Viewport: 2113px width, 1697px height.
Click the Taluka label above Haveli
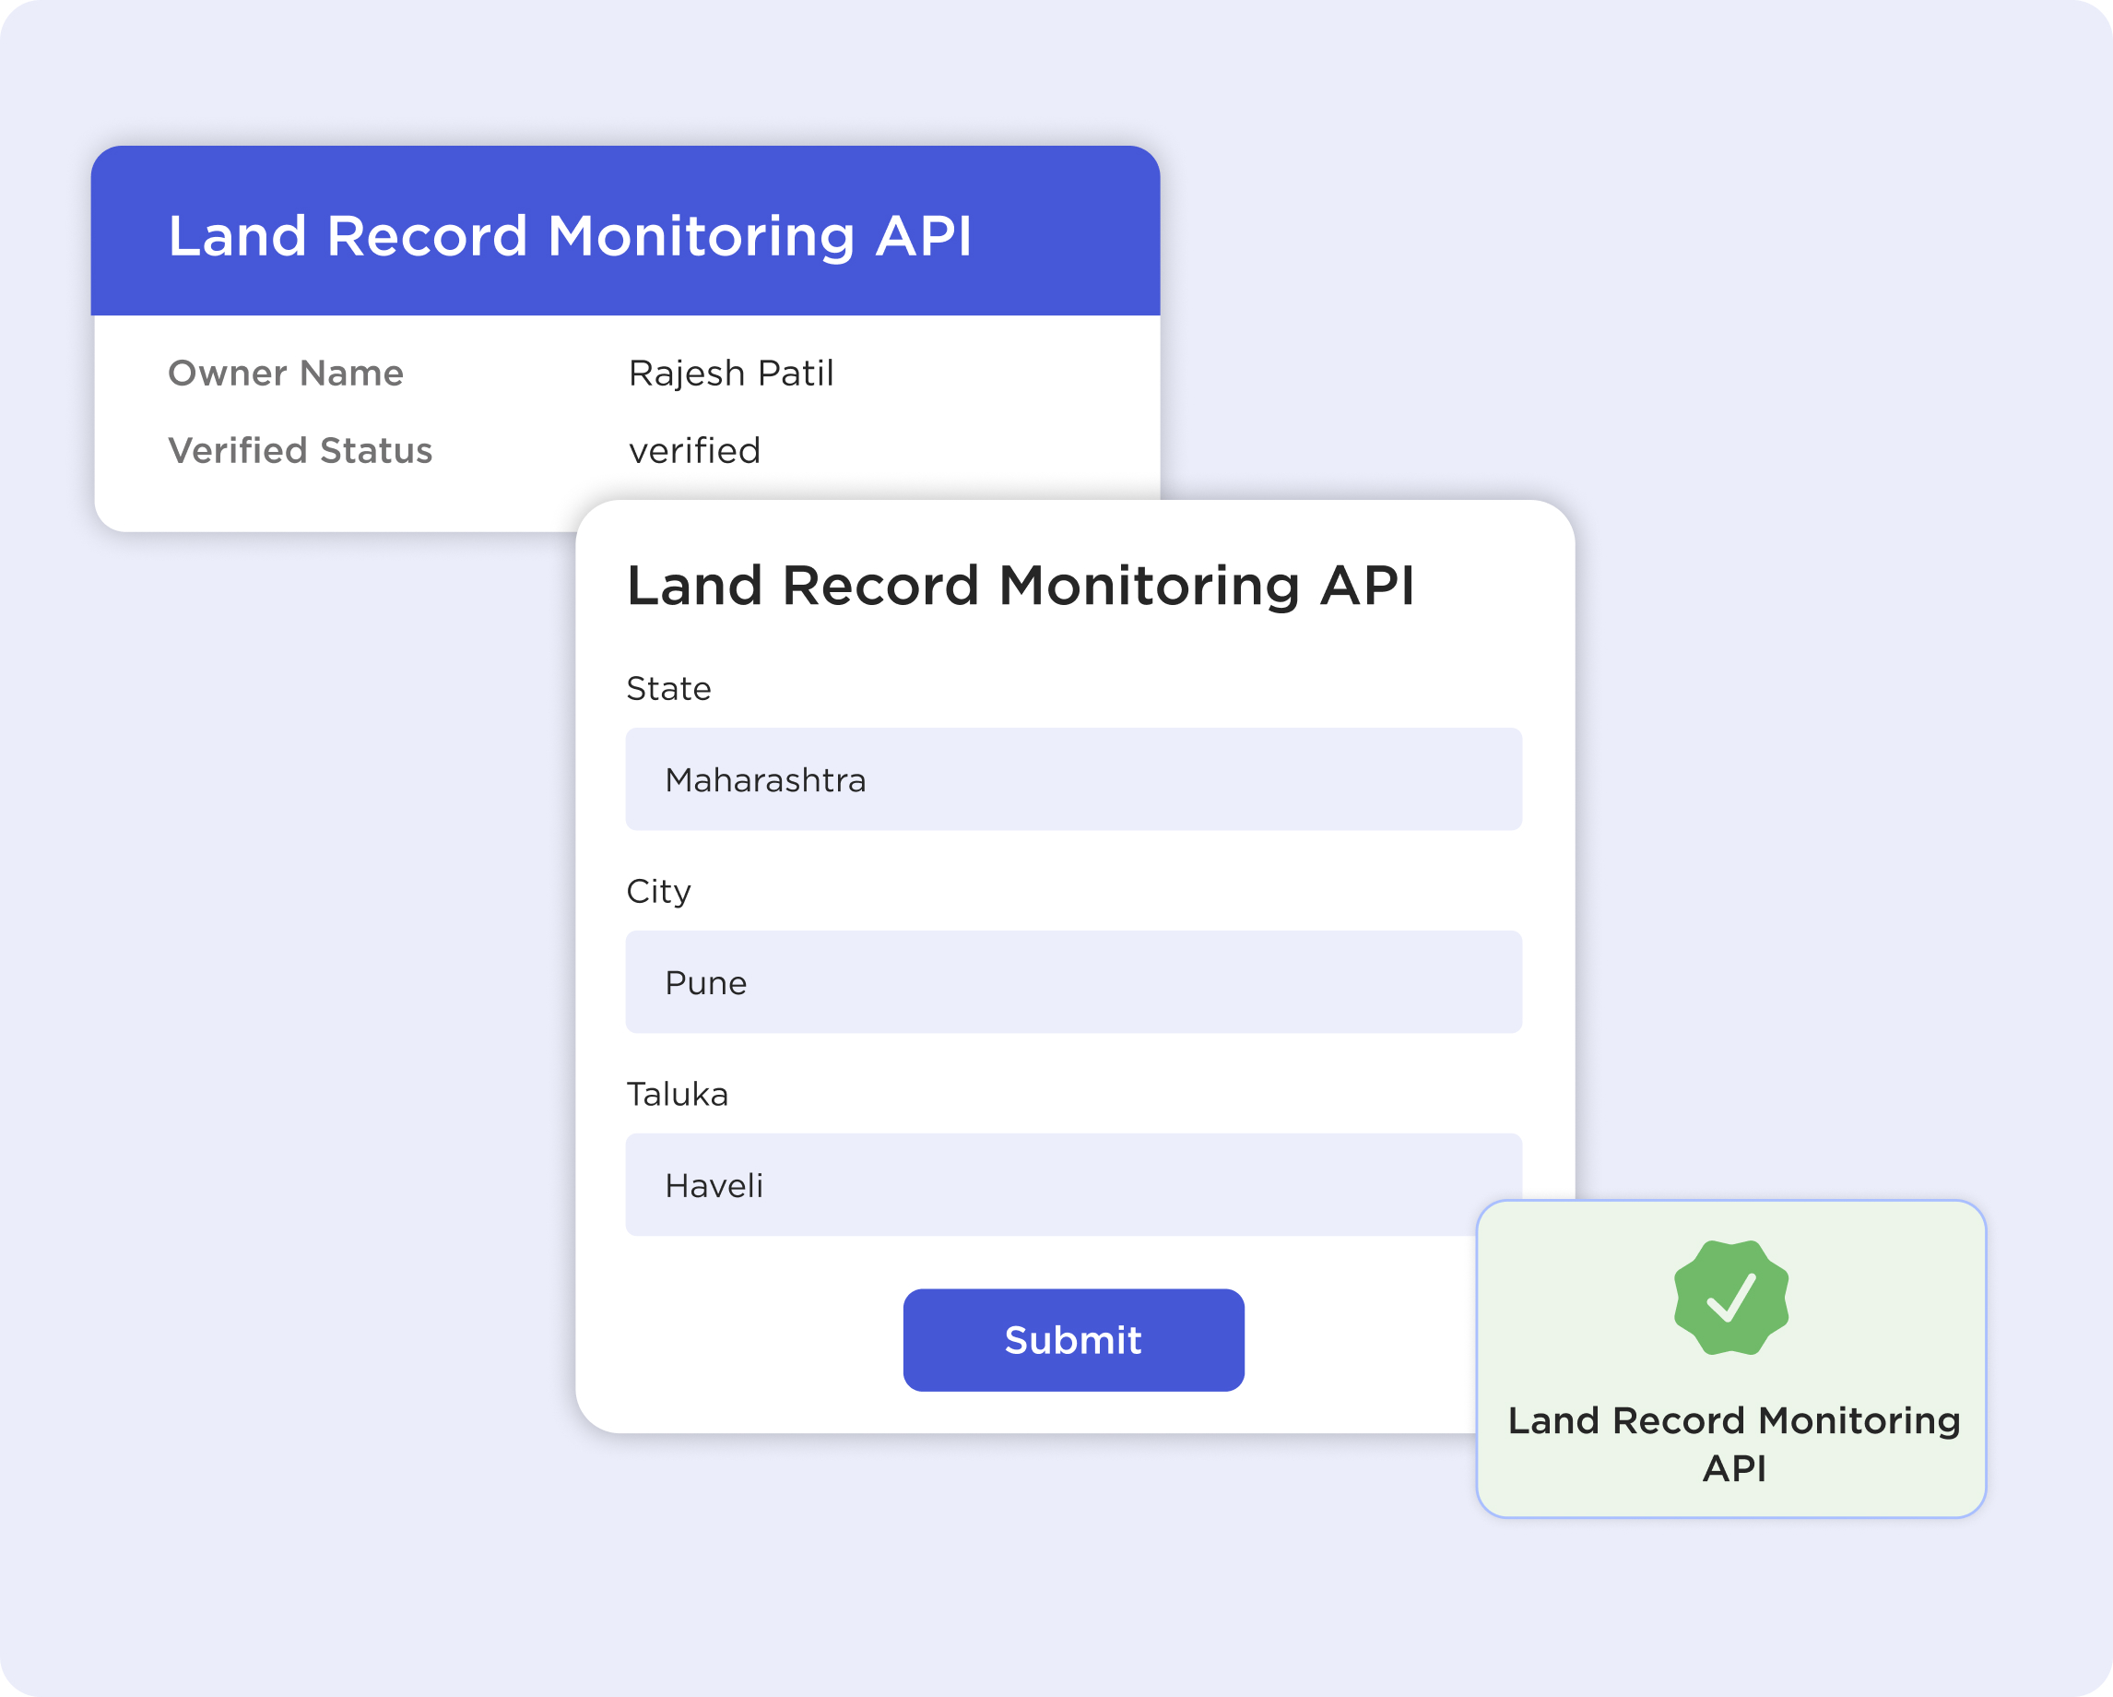[x=677, y=1094]
